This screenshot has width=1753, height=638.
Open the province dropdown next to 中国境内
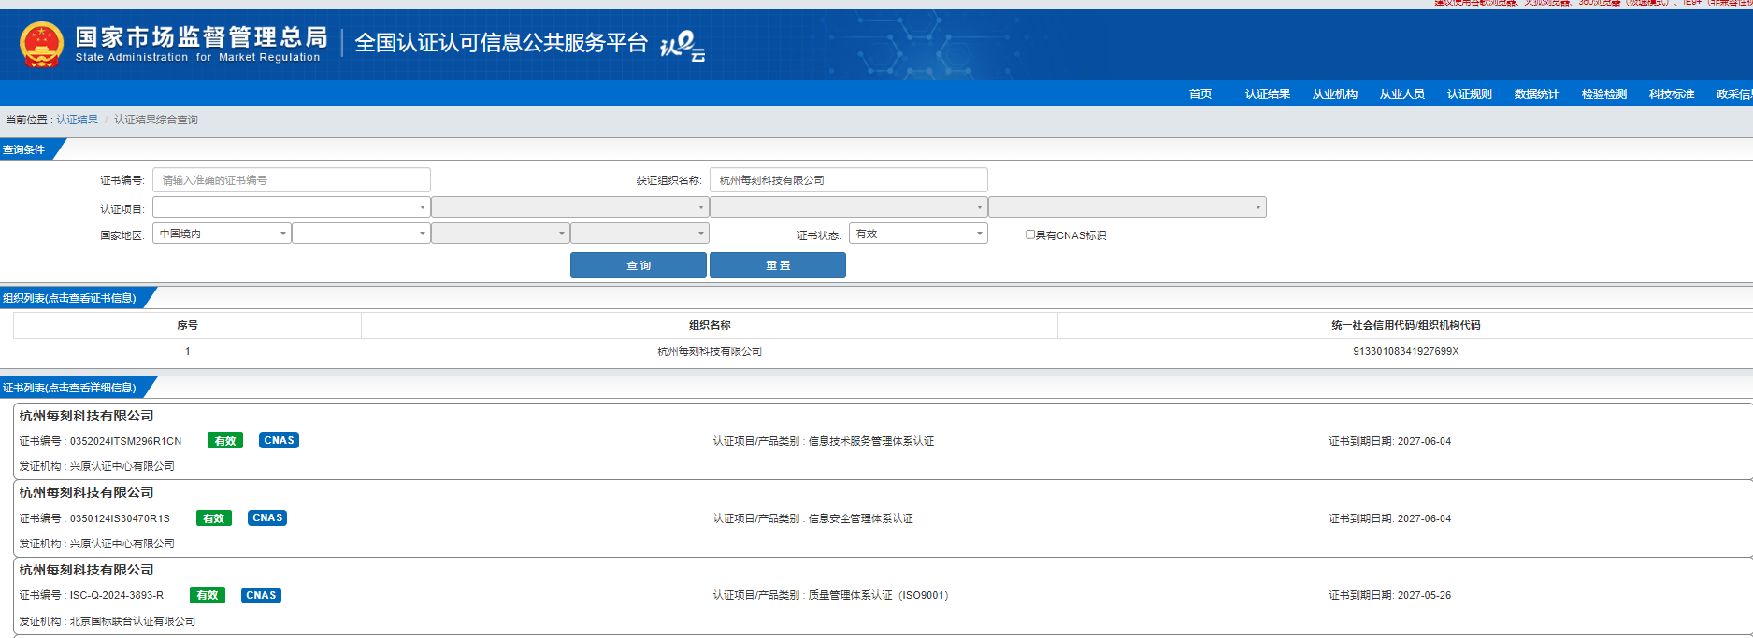tap(361, 234)
